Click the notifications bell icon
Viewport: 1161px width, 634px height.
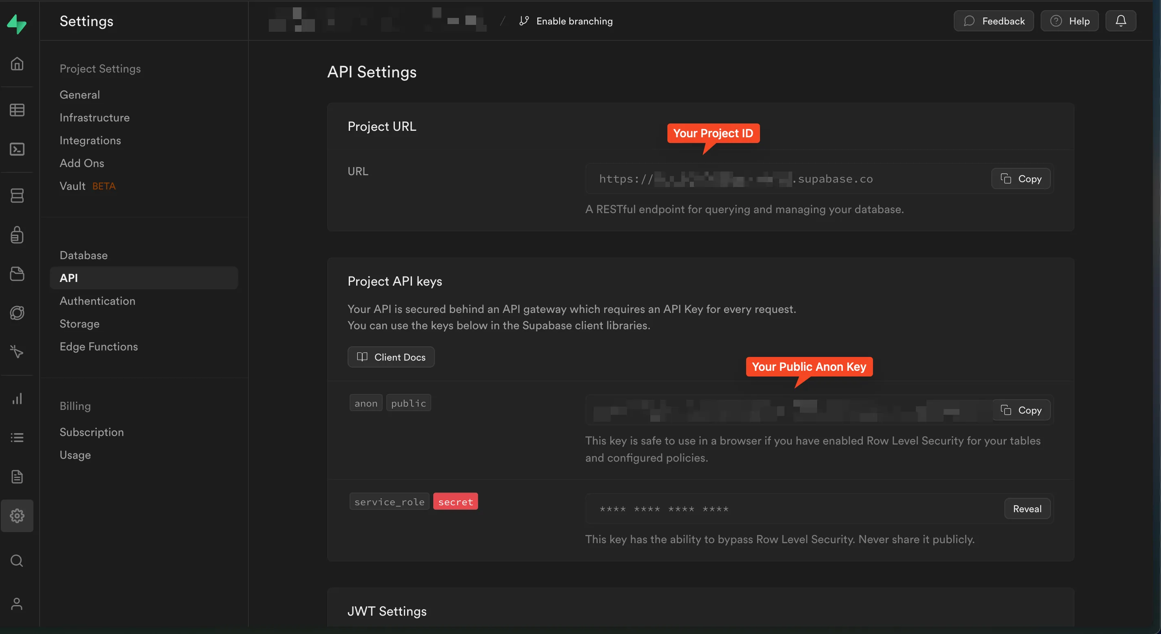(1121, 21)
